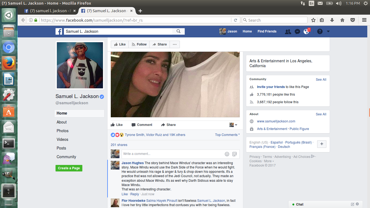Viewport: 370px width, 208px height.
Task: Click the Facebook logo icon
Action: pos(59,31)
